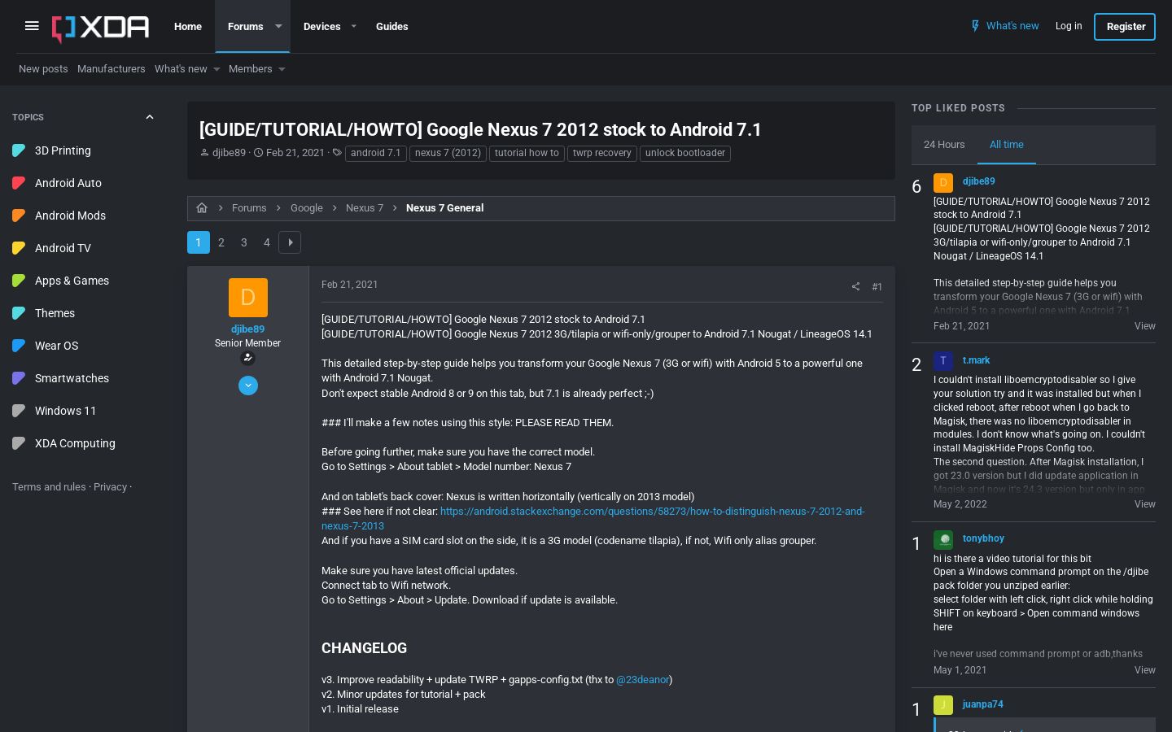Viewport: 1172px width, 732px height.
Task: Expand the Forums dropdown arrow
Action: [278, 26]
